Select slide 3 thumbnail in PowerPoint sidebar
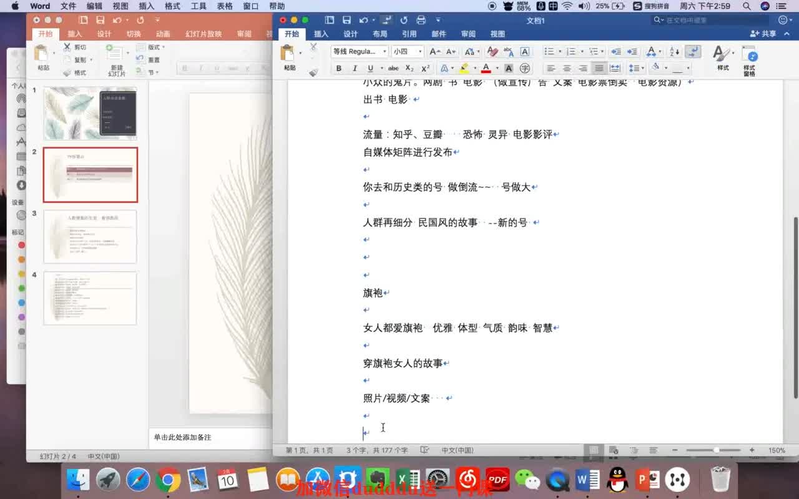799x499 pixels. 90,237
